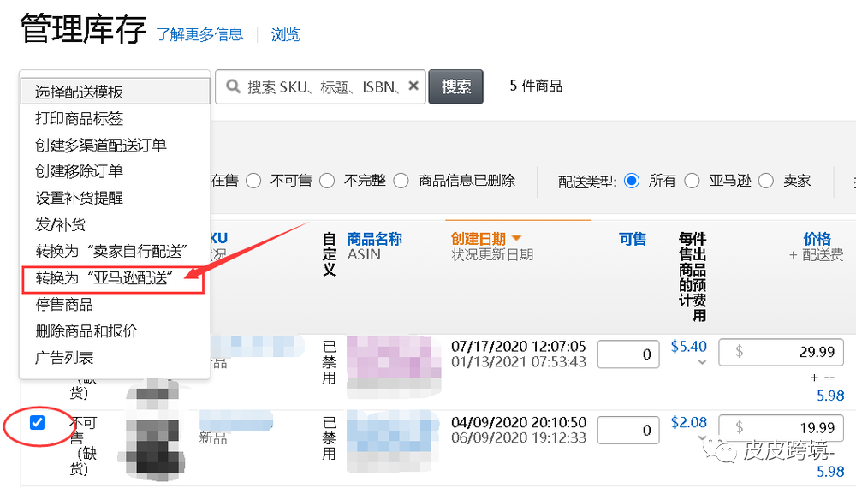The image size is (856, 488).
Task: Uncheck the checked product row checkbox
Action: tap(37, 422)
